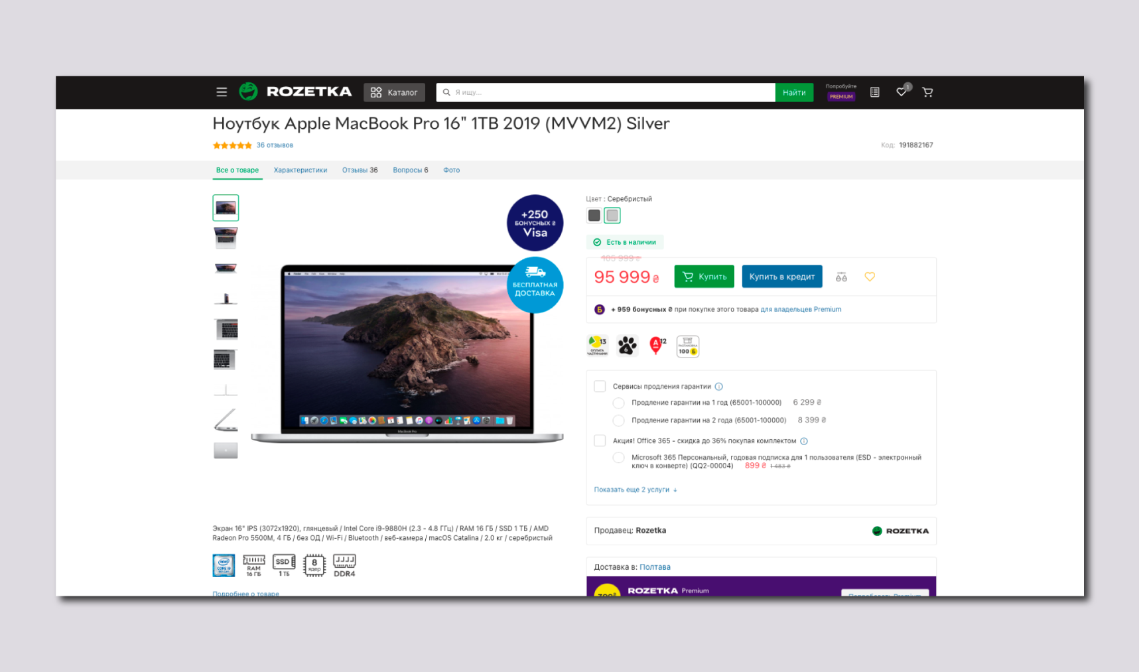
Task: Open the orders list icon in header
Action: 875,92
